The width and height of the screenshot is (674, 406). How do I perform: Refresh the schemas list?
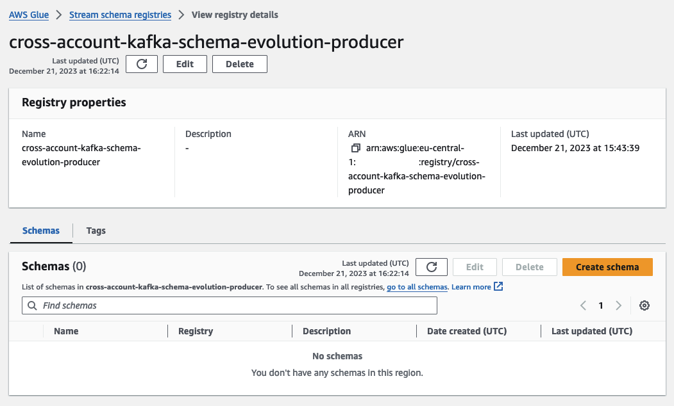pyautogui.click(x=431, y=266)
